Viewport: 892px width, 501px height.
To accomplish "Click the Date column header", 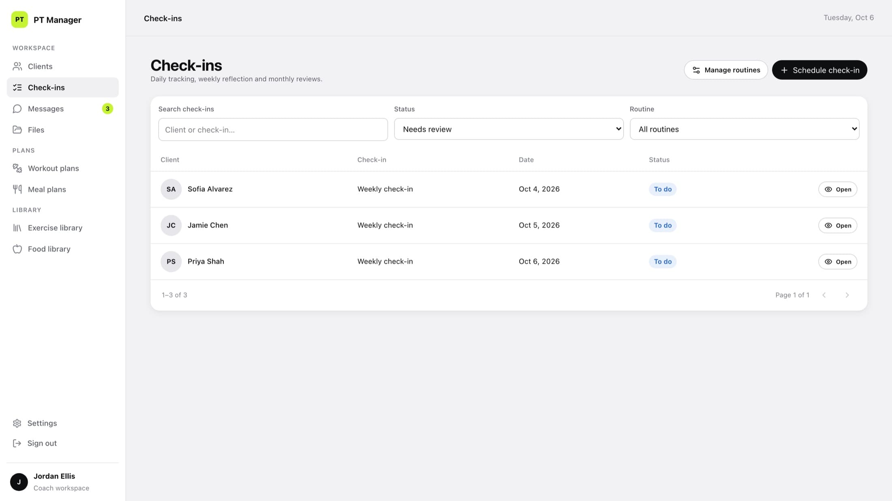I will tap(526, 160).
